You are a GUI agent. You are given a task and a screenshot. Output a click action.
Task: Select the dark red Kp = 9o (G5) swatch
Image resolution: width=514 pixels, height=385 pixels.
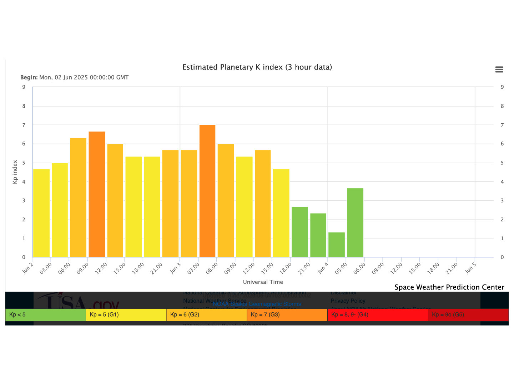point(468,315)
